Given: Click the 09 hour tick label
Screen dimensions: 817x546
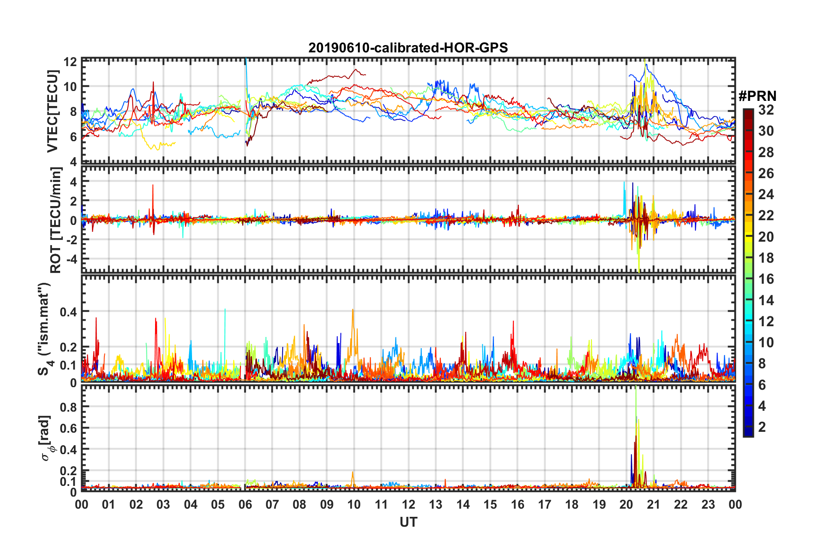Looking at the screenshot, I should click(x=327, y=504).
